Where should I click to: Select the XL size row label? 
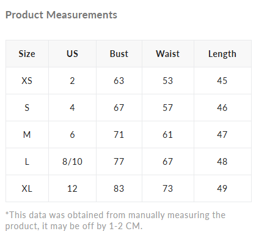[x=27, y=189]
